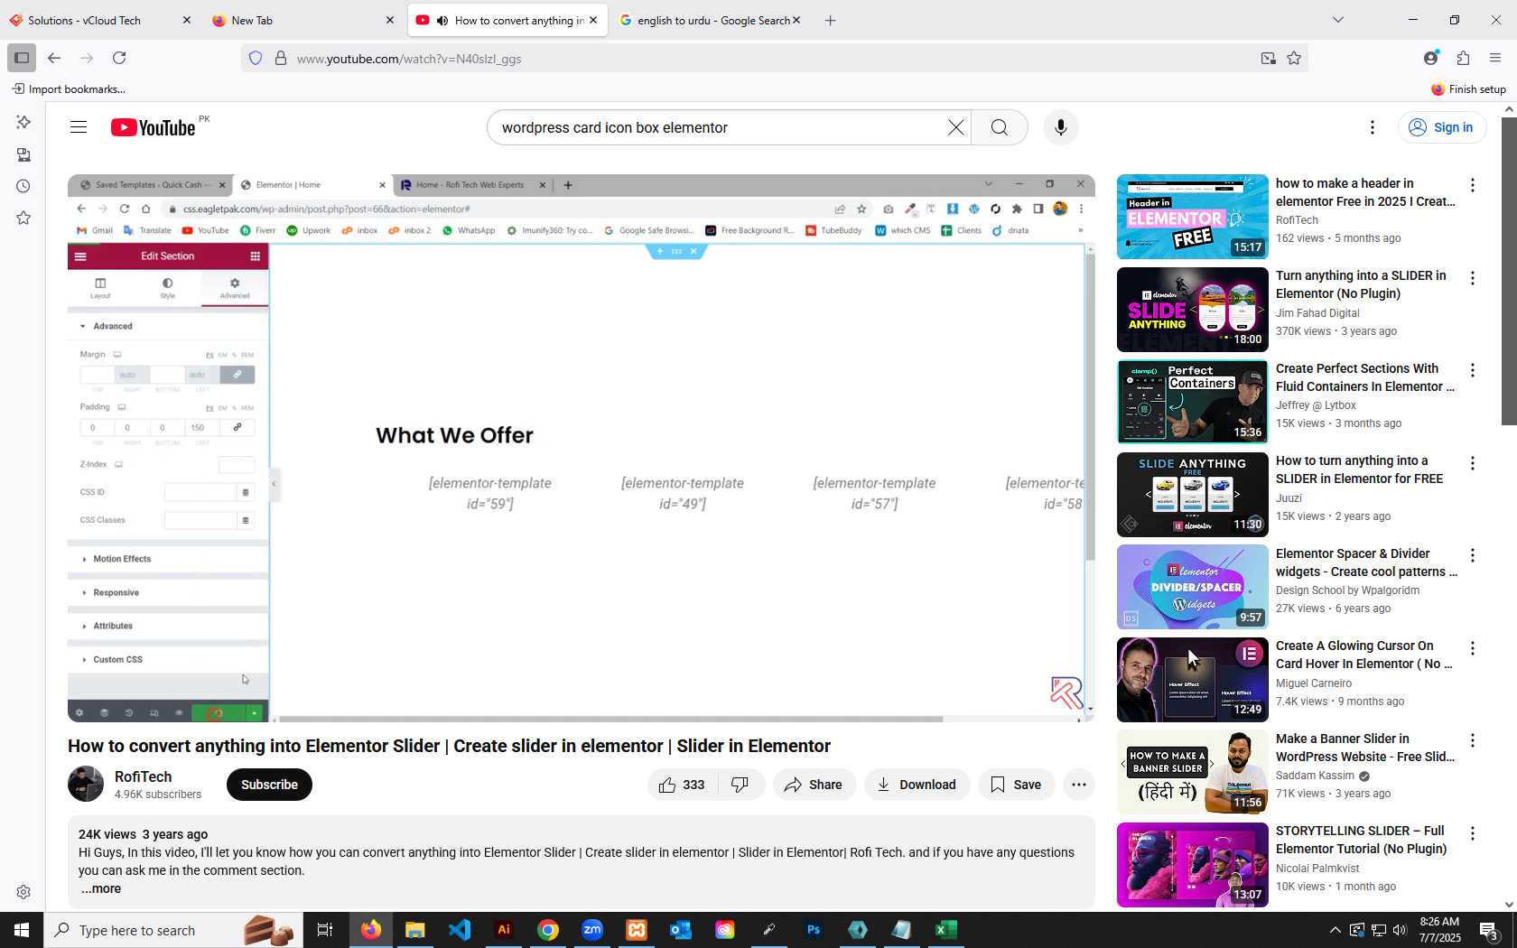Open Firefox sidebar history clock icon
Screen dimensions: 1517x948
23,186
